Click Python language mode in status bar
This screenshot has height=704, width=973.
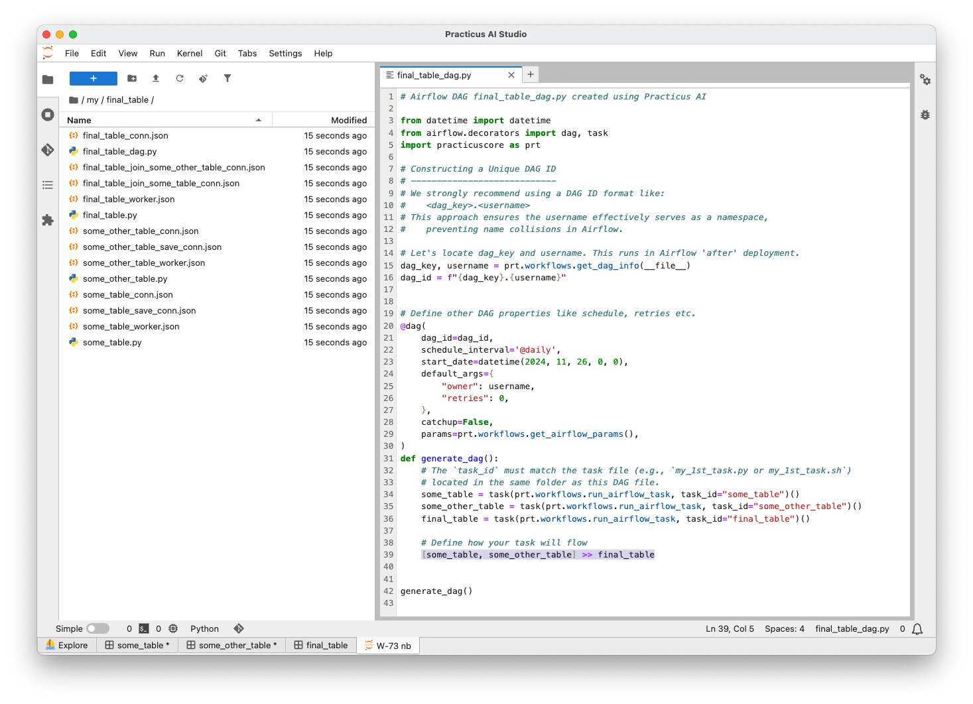click(204, 628)
